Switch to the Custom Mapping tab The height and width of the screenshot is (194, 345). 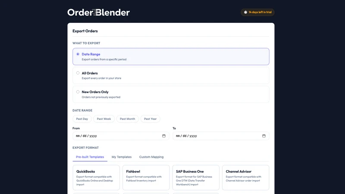coord(151,157)
